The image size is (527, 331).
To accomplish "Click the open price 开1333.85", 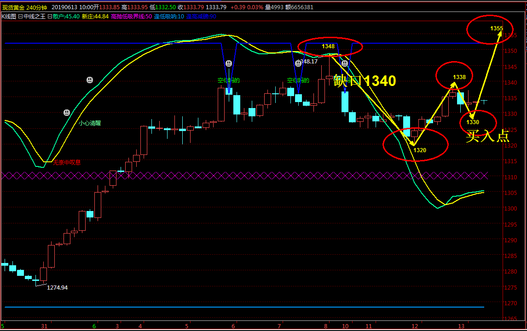I will click(x=106, y=7).
